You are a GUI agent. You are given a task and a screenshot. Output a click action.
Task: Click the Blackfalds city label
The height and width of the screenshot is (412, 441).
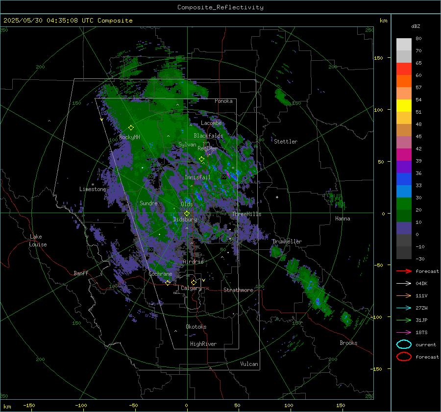click(x=208, y=136)
